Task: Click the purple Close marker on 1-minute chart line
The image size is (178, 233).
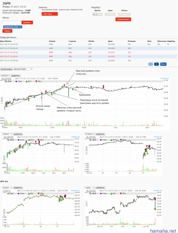Action: (x=103, y=86)
